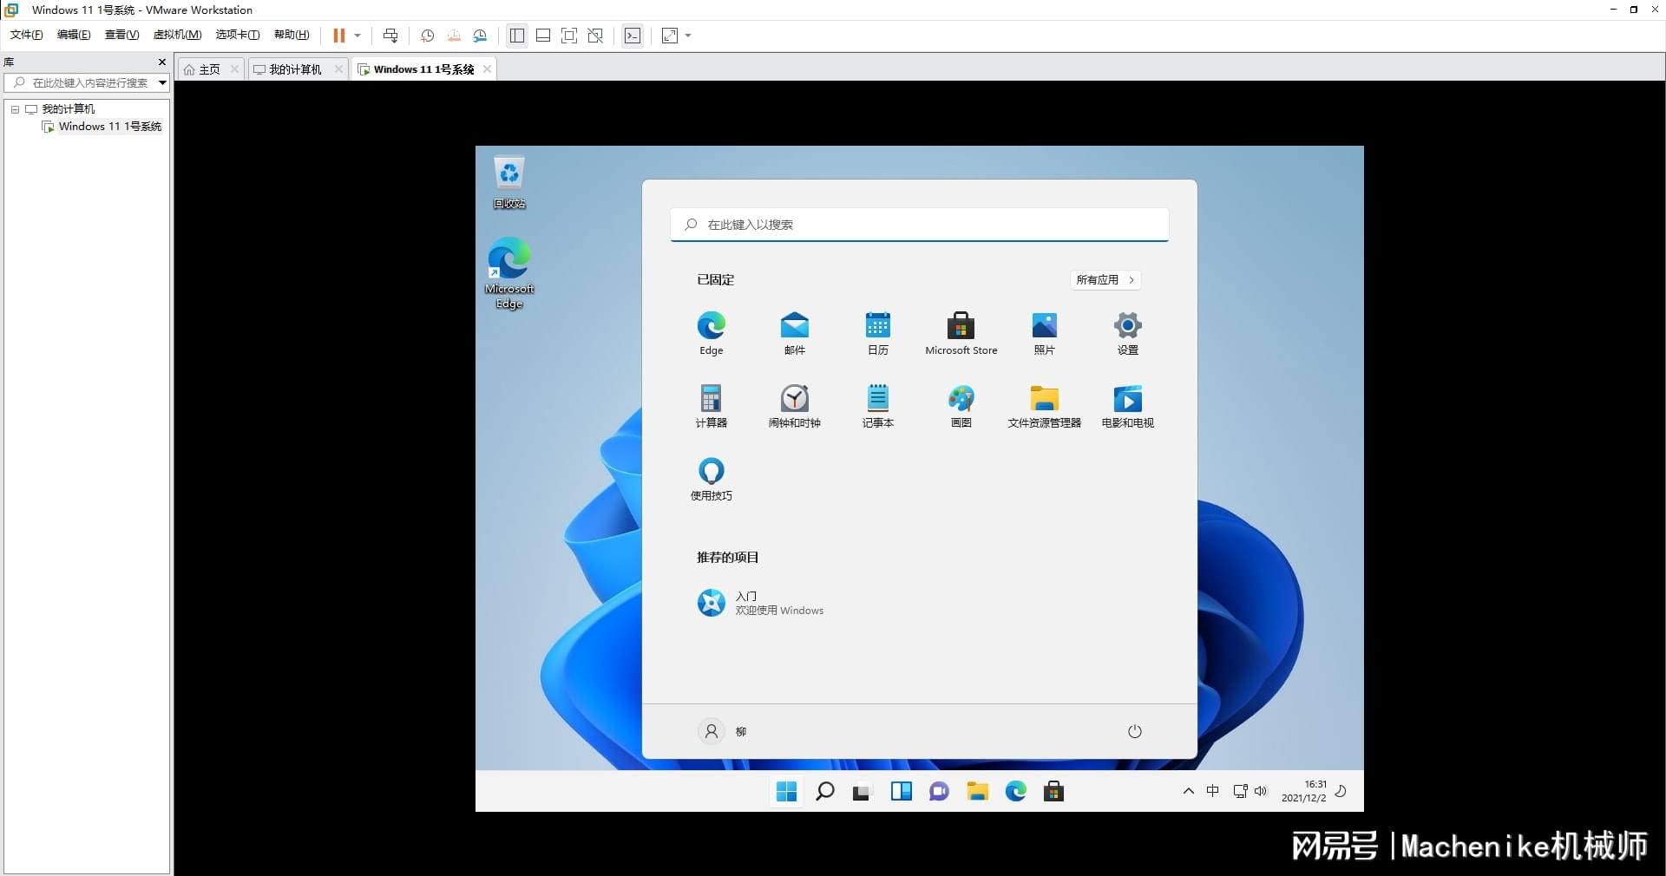Image resolution: width=1666 pixels, height=876 pixels.
Task: Open Microsoft Store from the taskbar
Action: 1054,791
